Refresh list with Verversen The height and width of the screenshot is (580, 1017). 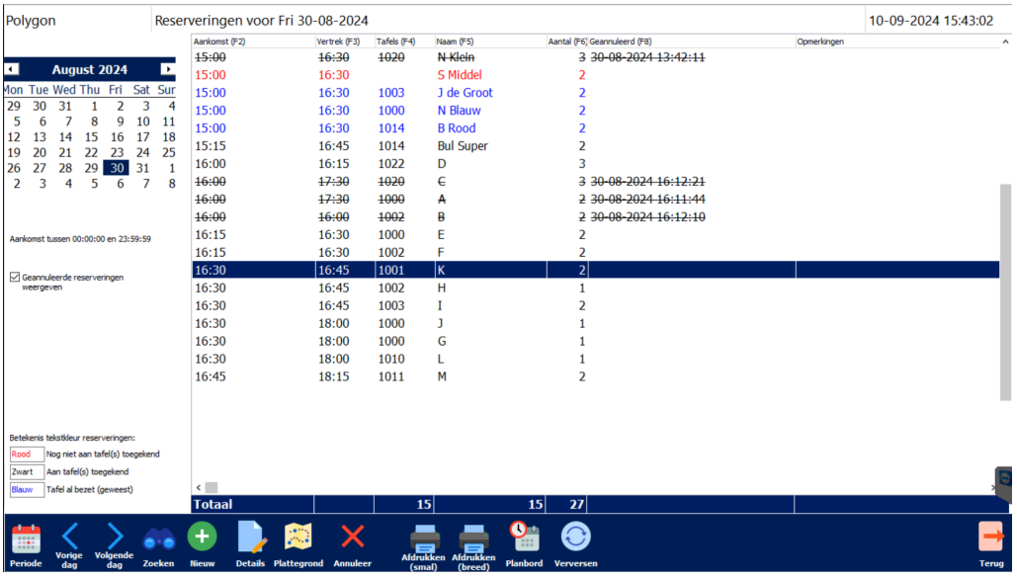(x=575, y=545)
